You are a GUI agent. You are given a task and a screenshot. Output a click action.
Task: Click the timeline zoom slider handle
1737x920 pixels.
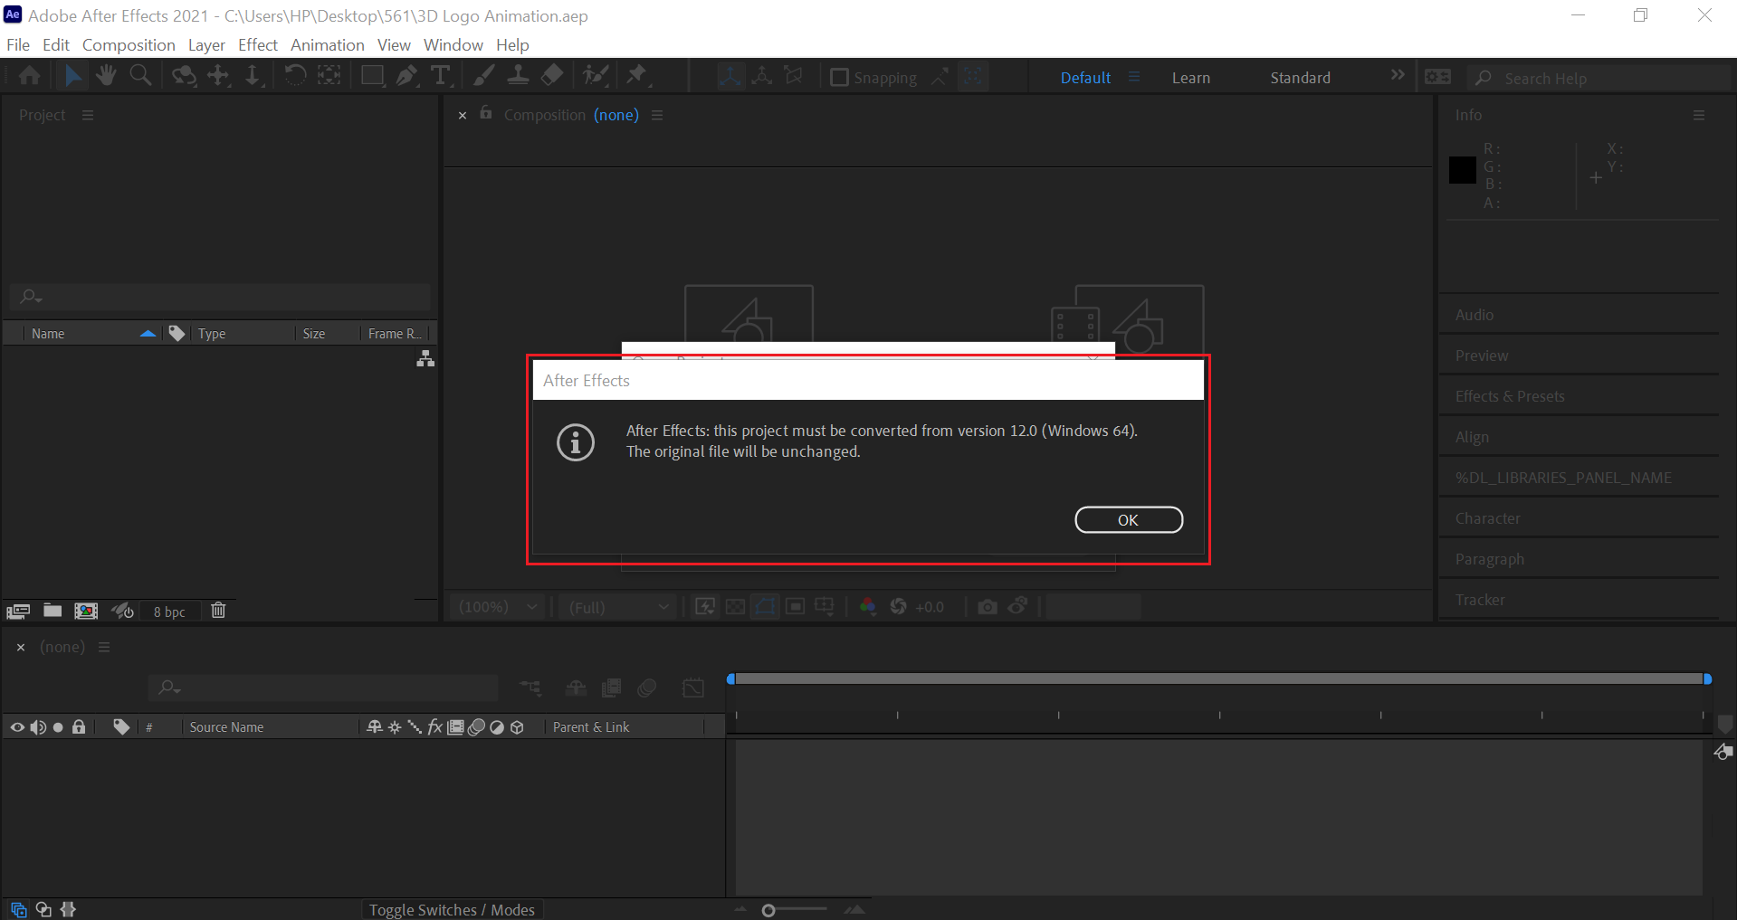point(768,910)
